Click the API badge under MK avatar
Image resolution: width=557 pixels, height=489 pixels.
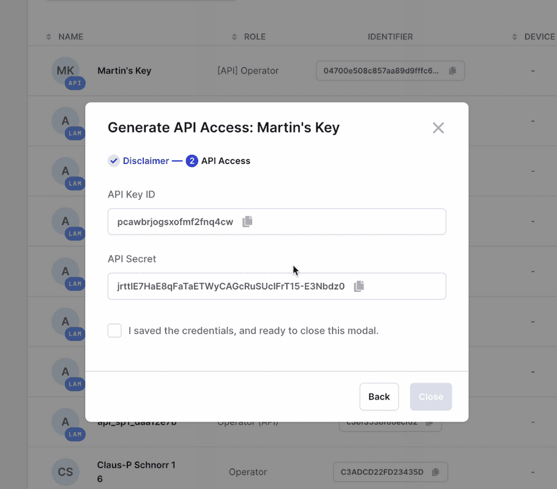click(x=75, y=83)
